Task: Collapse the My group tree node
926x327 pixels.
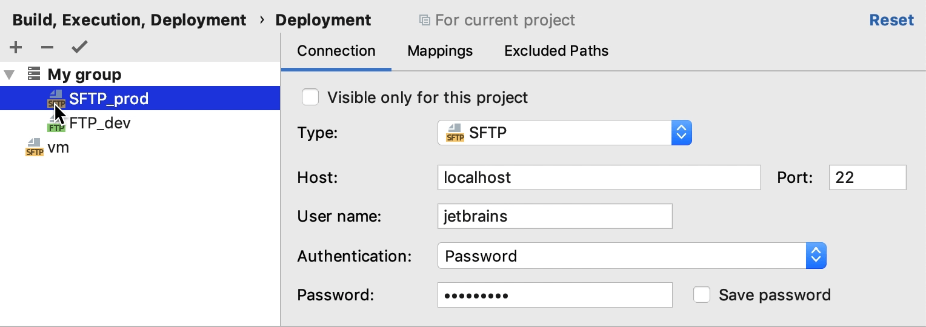Action: click(x=9, y=74)
